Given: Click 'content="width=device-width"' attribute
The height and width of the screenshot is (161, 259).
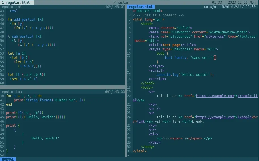Looking at the screenshot, I should click(220, 32).
